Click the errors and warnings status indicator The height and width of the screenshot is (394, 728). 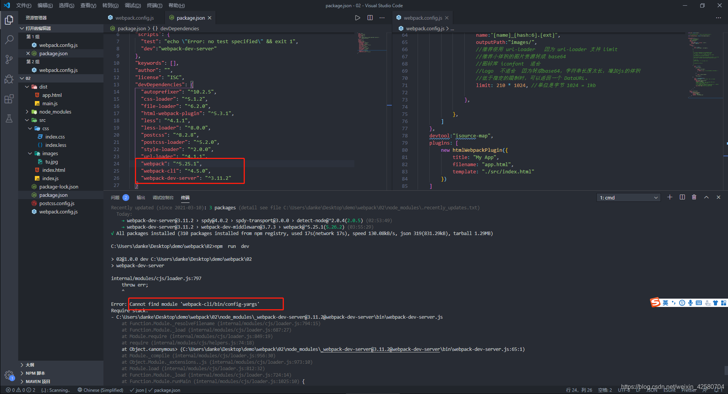pyautogui.click(x=20, y=390)
